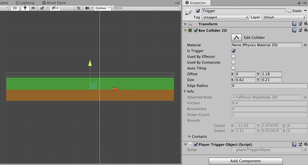This screenshot has width=308, height=165.
Task: Click the scene move gizmo center square handle
Action: point(93,86)
